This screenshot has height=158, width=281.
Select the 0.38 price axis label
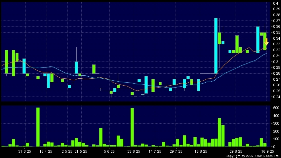coord(277,15)
